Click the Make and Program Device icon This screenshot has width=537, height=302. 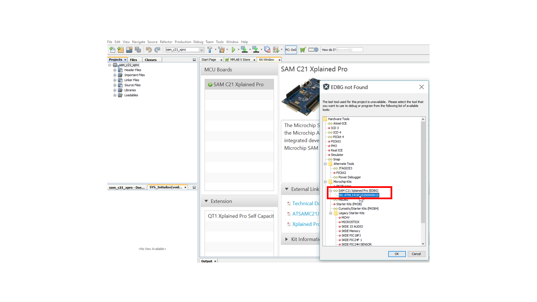244,49
